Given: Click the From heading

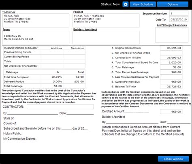Looking at the screenshot, I should click(6, 30).
